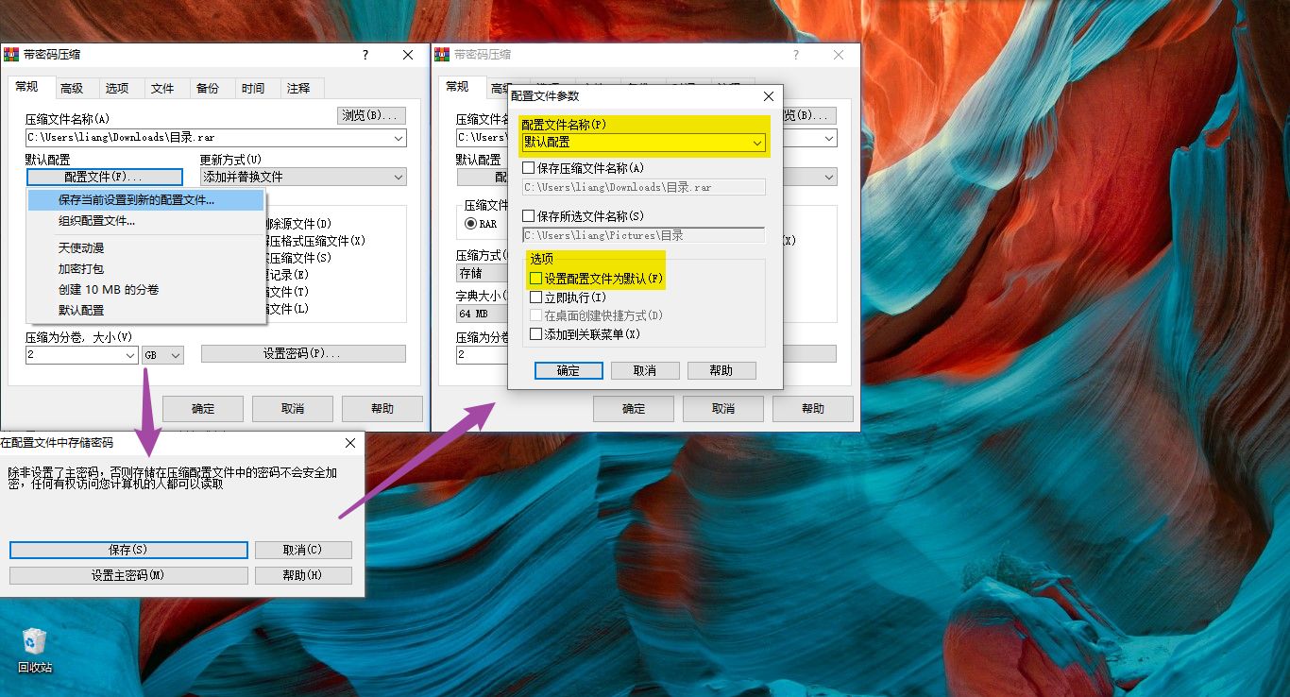Click the 设置密码(P)... button

303,353
